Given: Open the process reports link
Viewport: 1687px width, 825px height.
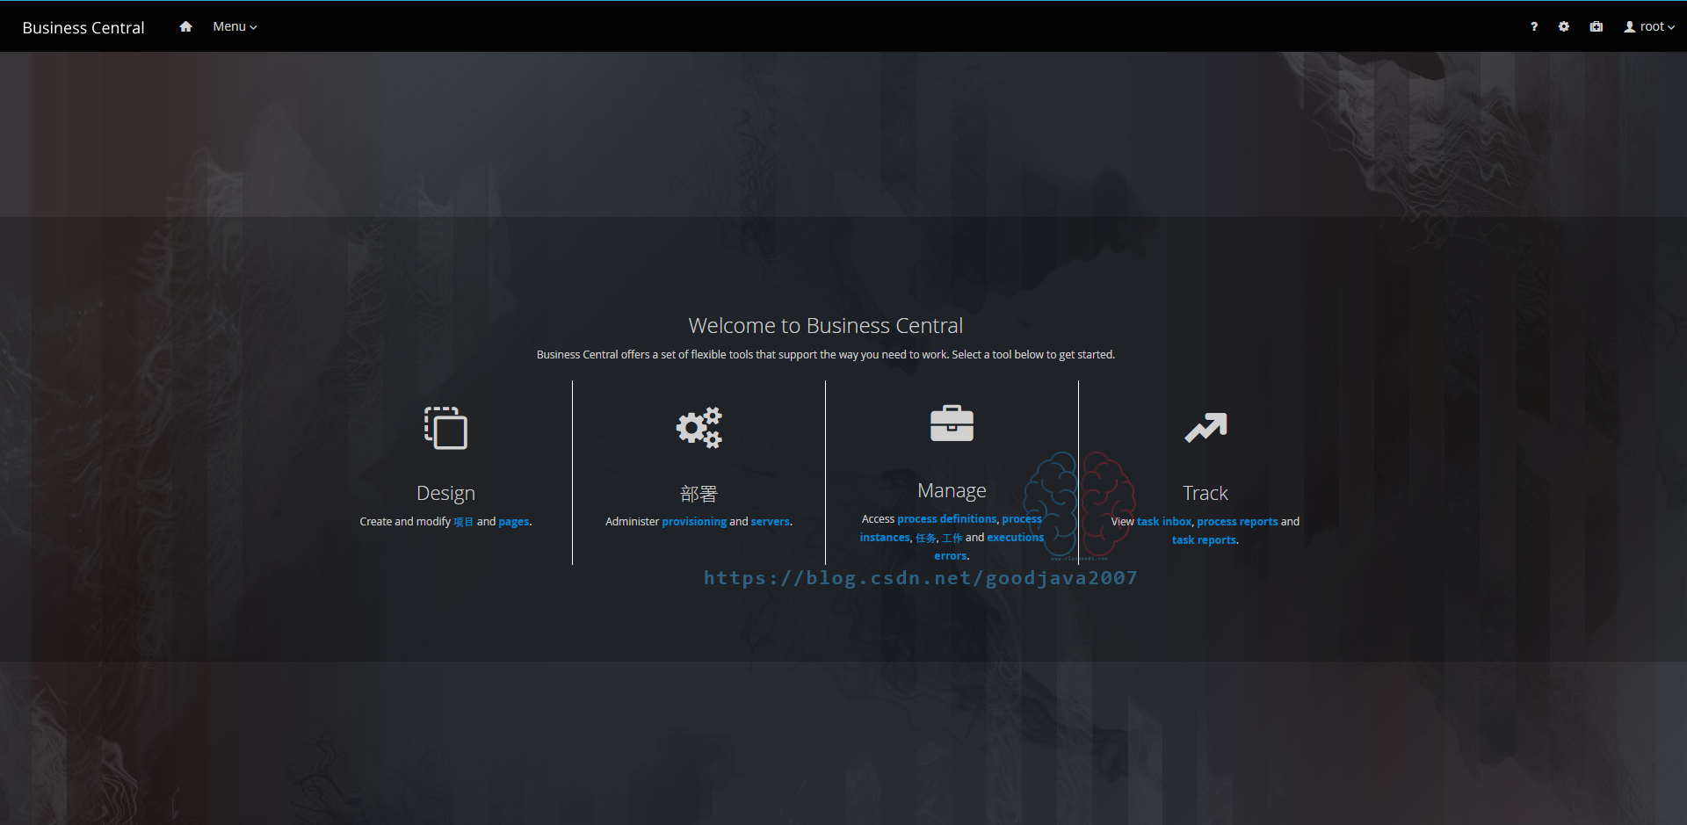Looking at the screenshot, I should 1237,522.
